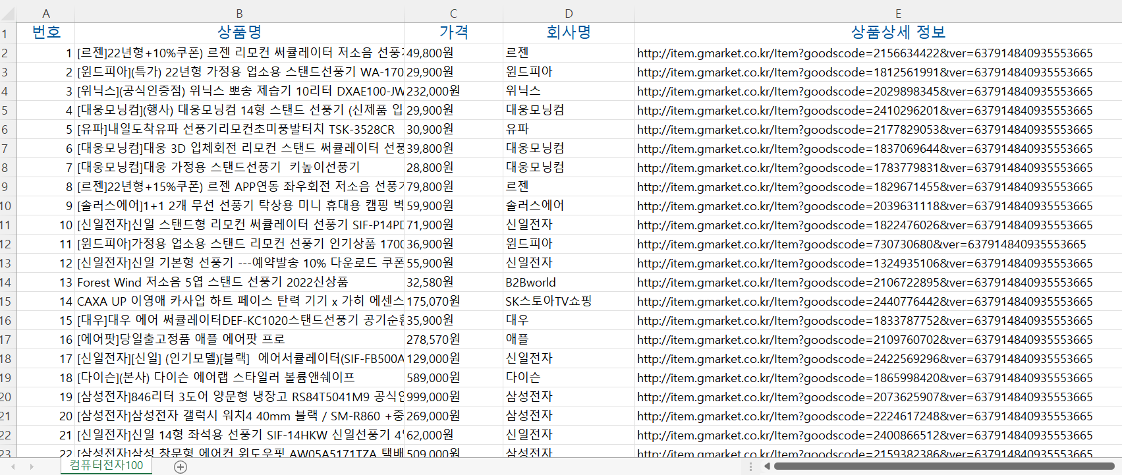The height and width of the screenshot is (475, 1122).
Task: Select company cell SK스토아TV쇼핑
Action: (569, 301)
